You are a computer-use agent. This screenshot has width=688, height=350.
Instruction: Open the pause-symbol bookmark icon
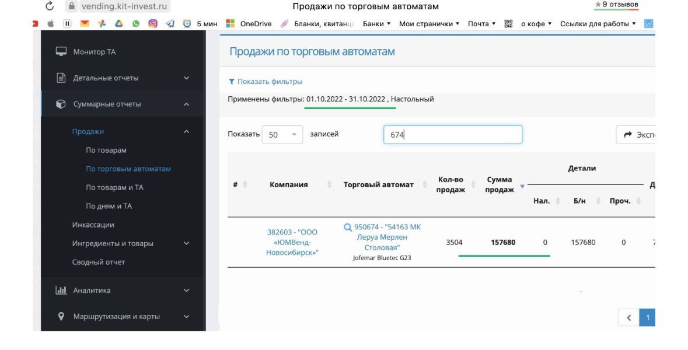[67, 24]
